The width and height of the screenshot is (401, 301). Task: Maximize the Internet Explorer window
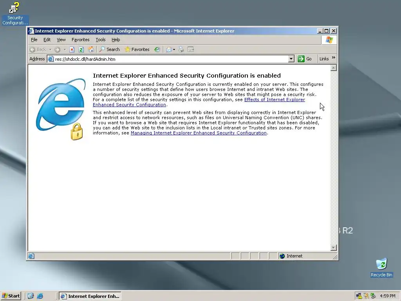326,31
